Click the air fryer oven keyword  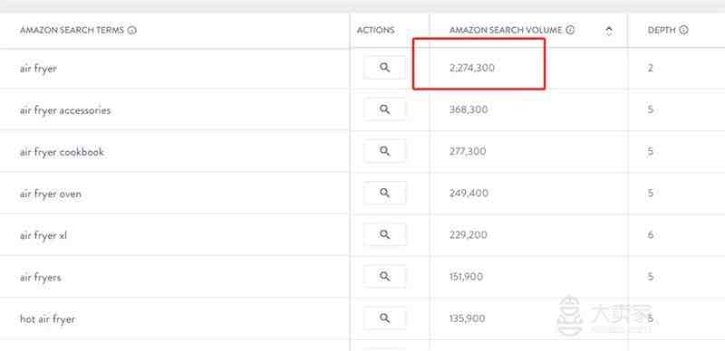pos(51,194)
